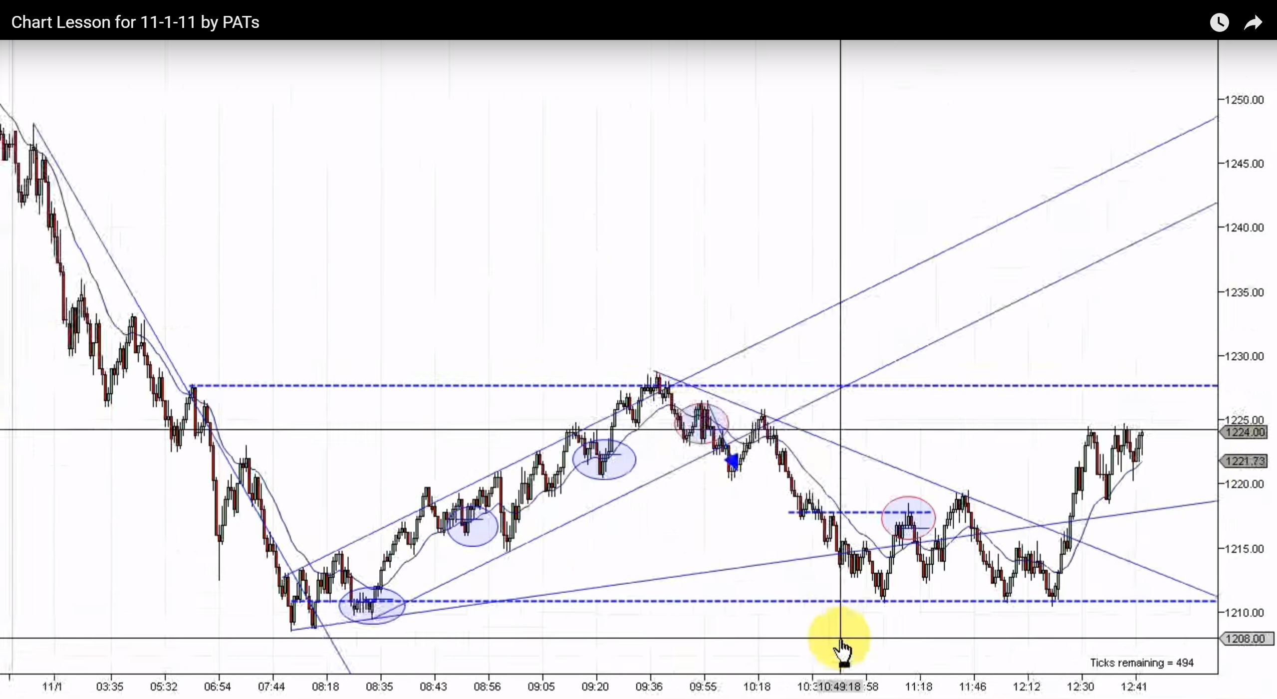Click the 10:18 time axis label

coord(757,687)
